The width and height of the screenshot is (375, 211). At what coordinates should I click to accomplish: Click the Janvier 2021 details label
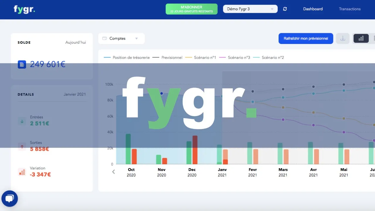(75, 94)
